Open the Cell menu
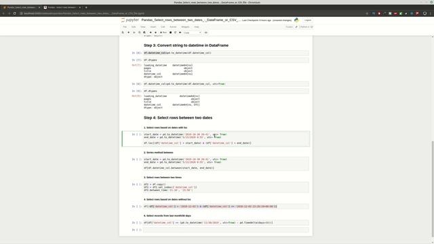The height and width of the screenshot is (244, 434). click(x=163, y=27)
